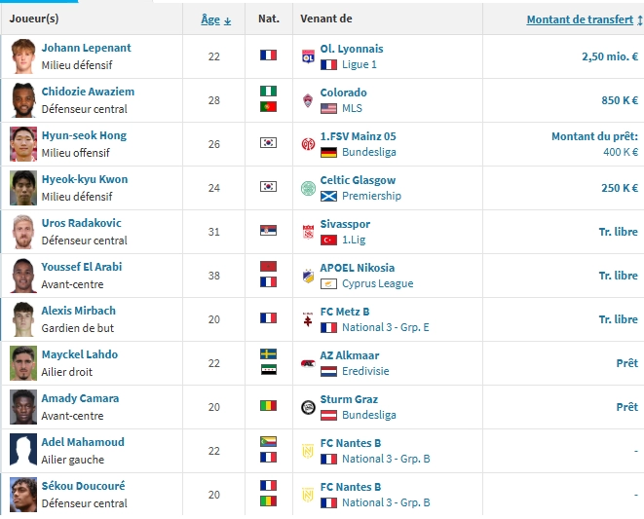Image resolution: width=644 pixels, height=519 pixels.
Task: Click the Sivasspor club crest icon
Action: [308, 232]
